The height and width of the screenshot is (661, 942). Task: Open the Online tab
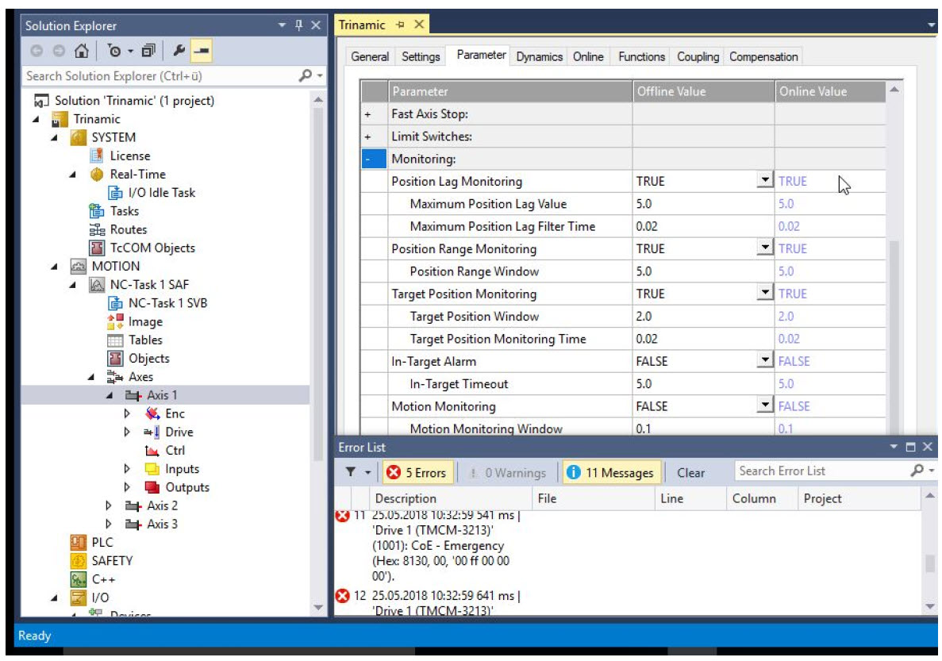pos(588,56)
